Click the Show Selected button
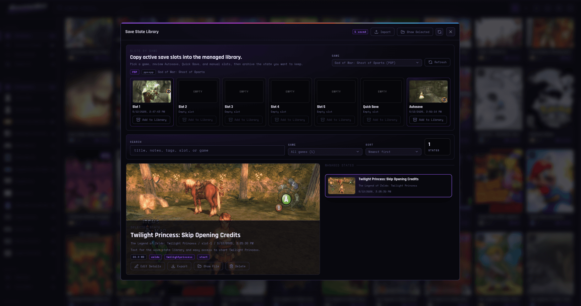The height and width of the screenshot is (306, 581). 415,32
